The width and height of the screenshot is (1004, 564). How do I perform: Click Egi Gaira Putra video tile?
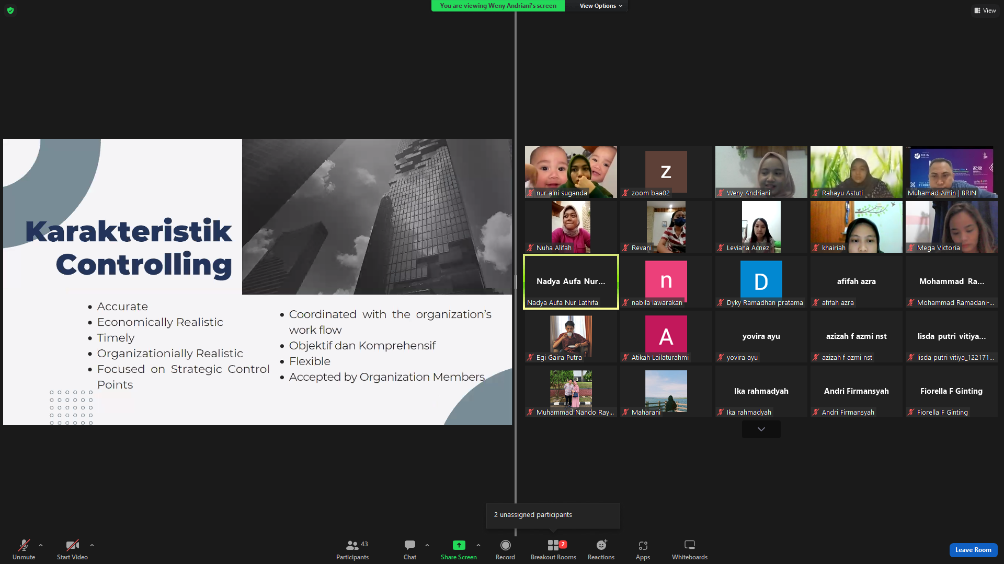click(x=571, y=336)
